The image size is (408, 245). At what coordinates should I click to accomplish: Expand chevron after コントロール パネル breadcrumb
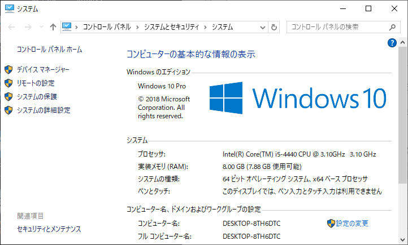pyautogui.click(x=137, y=27)
